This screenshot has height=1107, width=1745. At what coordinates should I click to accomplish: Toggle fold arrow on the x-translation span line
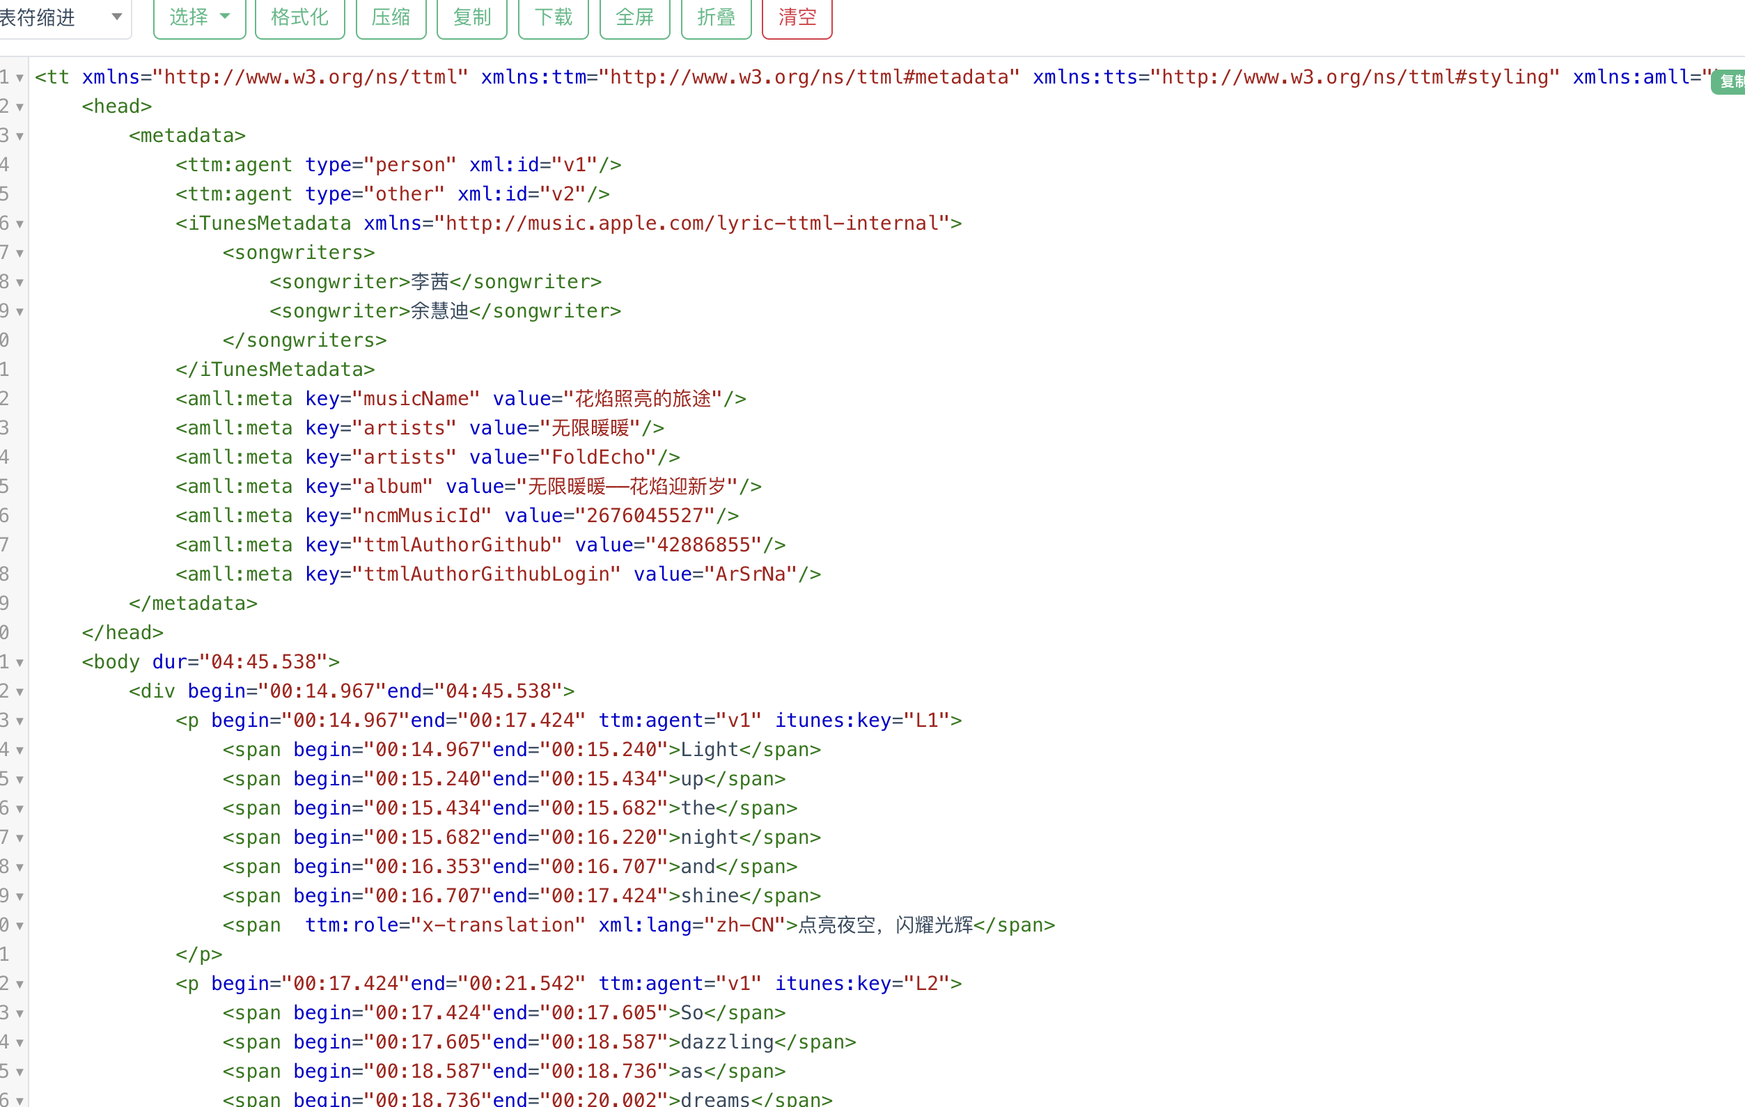pos(19,926)
